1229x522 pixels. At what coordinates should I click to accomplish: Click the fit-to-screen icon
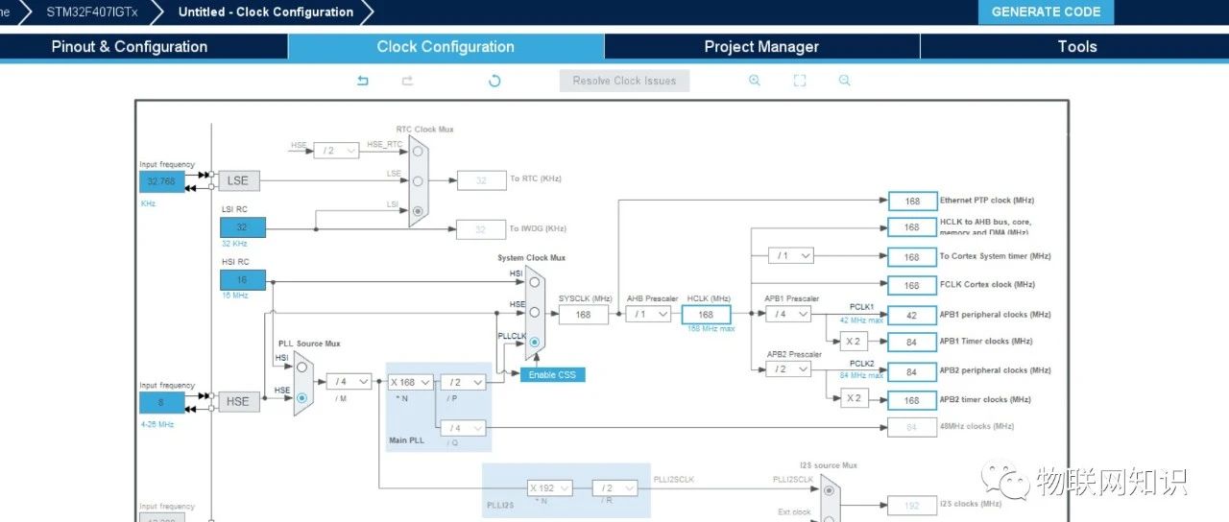800,81
